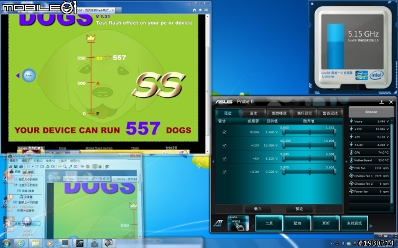Click the magnifier icon in the snap tool toolbar
Image resolution: width=398 pixels, height=248 pixels.
tap(65, 167)
